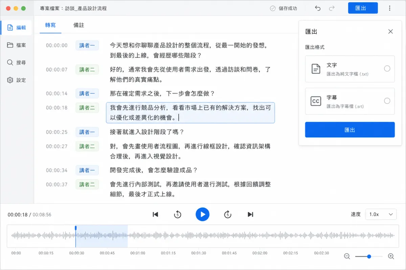Click the text file icon for 文字 format

(316, 69)
